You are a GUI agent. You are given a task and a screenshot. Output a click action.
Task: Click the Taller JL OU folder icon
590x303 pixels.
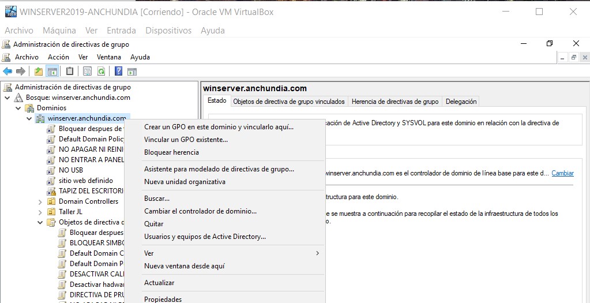click(51, 212)
